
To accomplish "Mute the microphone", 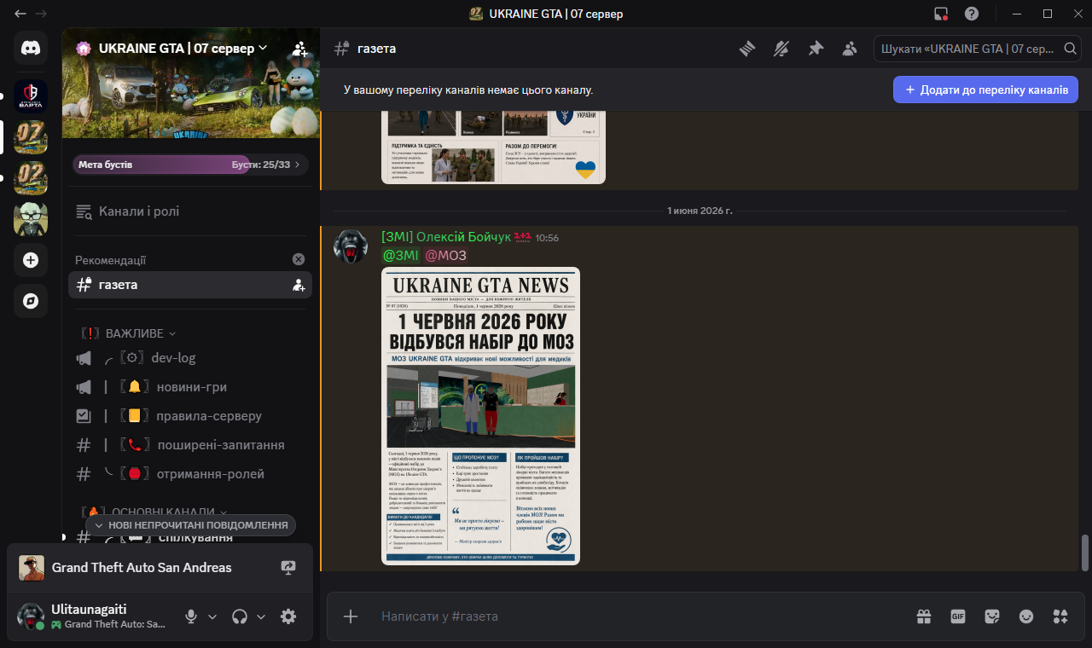I will point(192,616).
